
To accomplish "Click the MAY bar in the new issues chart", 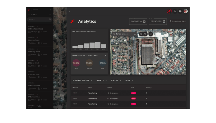I will coord(98,45).
